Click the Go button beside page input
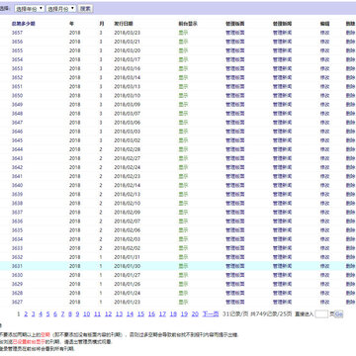 click(x=339, y=314)
